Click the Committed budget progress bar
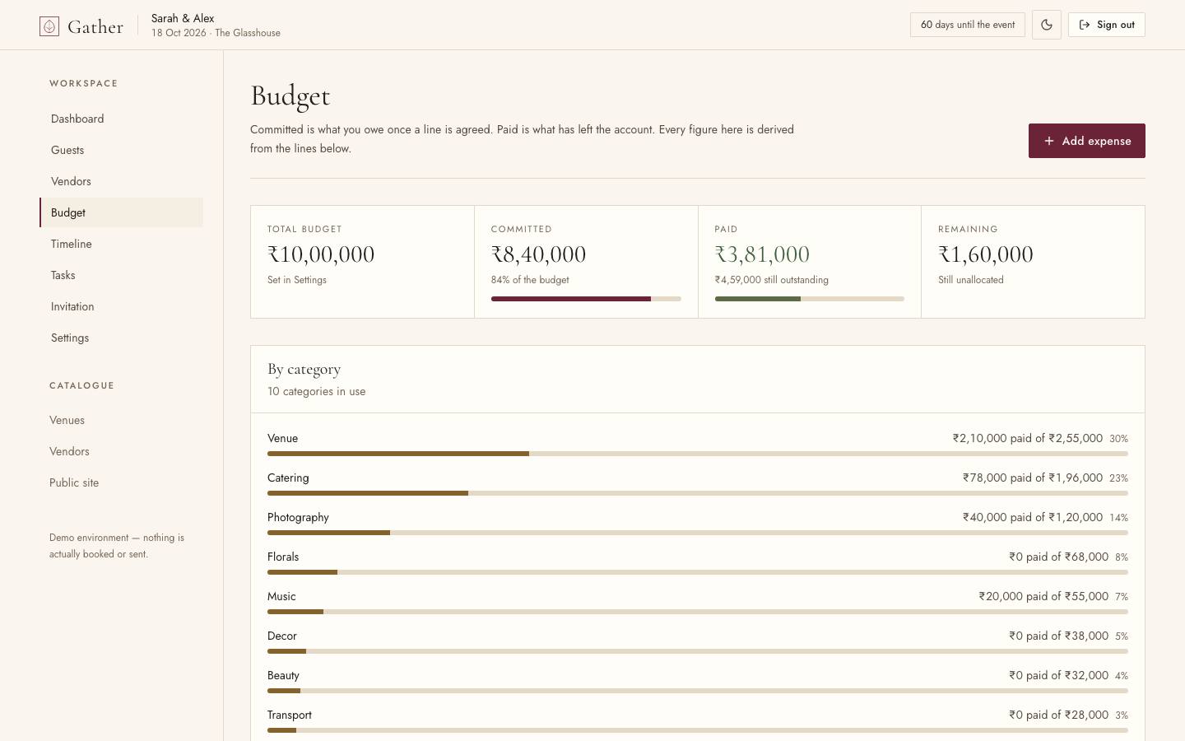 [x=586, y=299]
